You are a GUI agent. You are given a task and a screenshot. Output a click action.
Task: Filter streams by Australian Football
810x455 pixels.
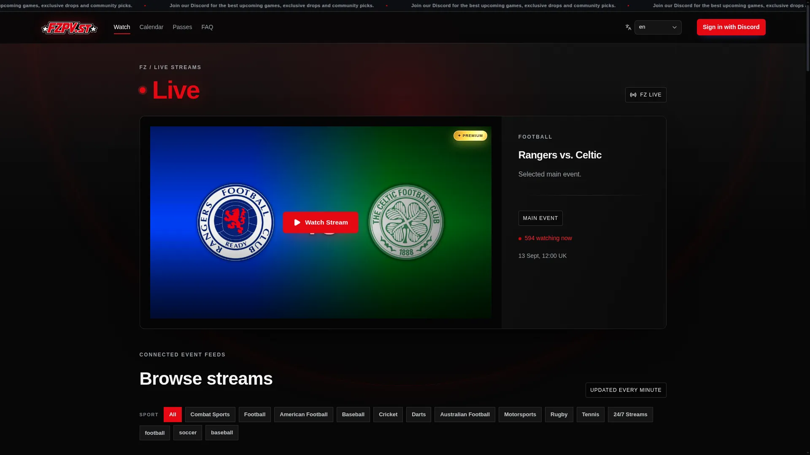click(x=465, y=415)
